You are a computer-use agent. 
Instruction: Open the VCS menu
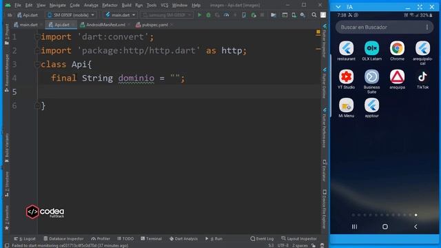pyautogui.click(x=164, y=5)
